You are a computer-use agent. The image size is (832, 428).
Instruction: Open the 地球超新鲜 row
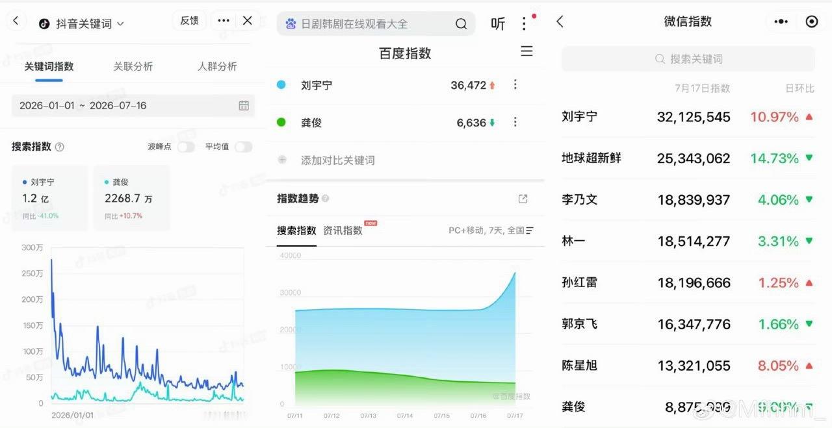coord(688,158)
